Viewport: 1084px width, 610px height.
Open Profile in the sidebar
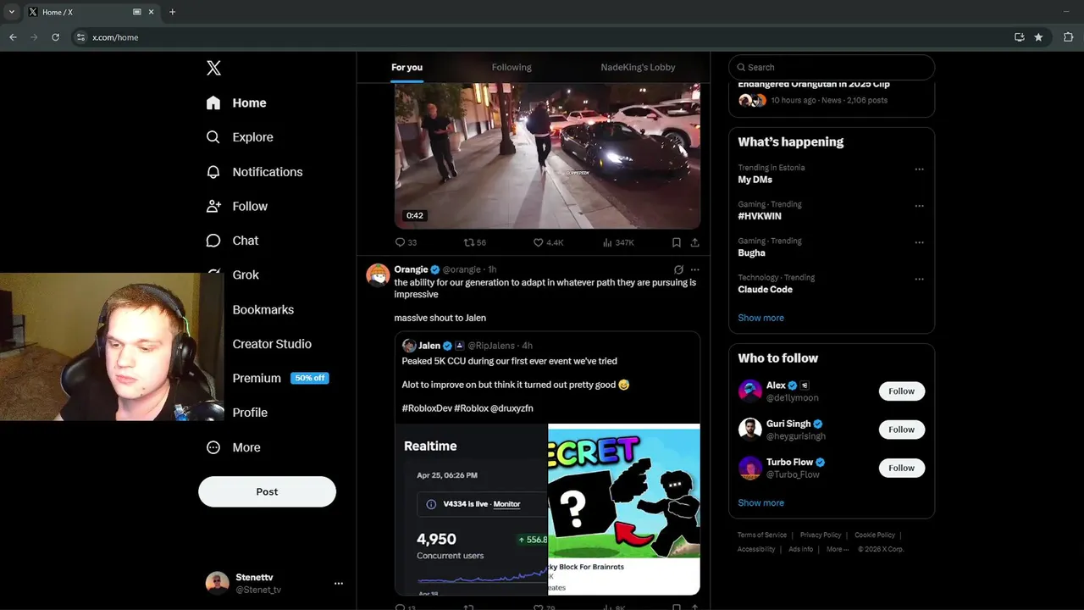click(250, 413)
